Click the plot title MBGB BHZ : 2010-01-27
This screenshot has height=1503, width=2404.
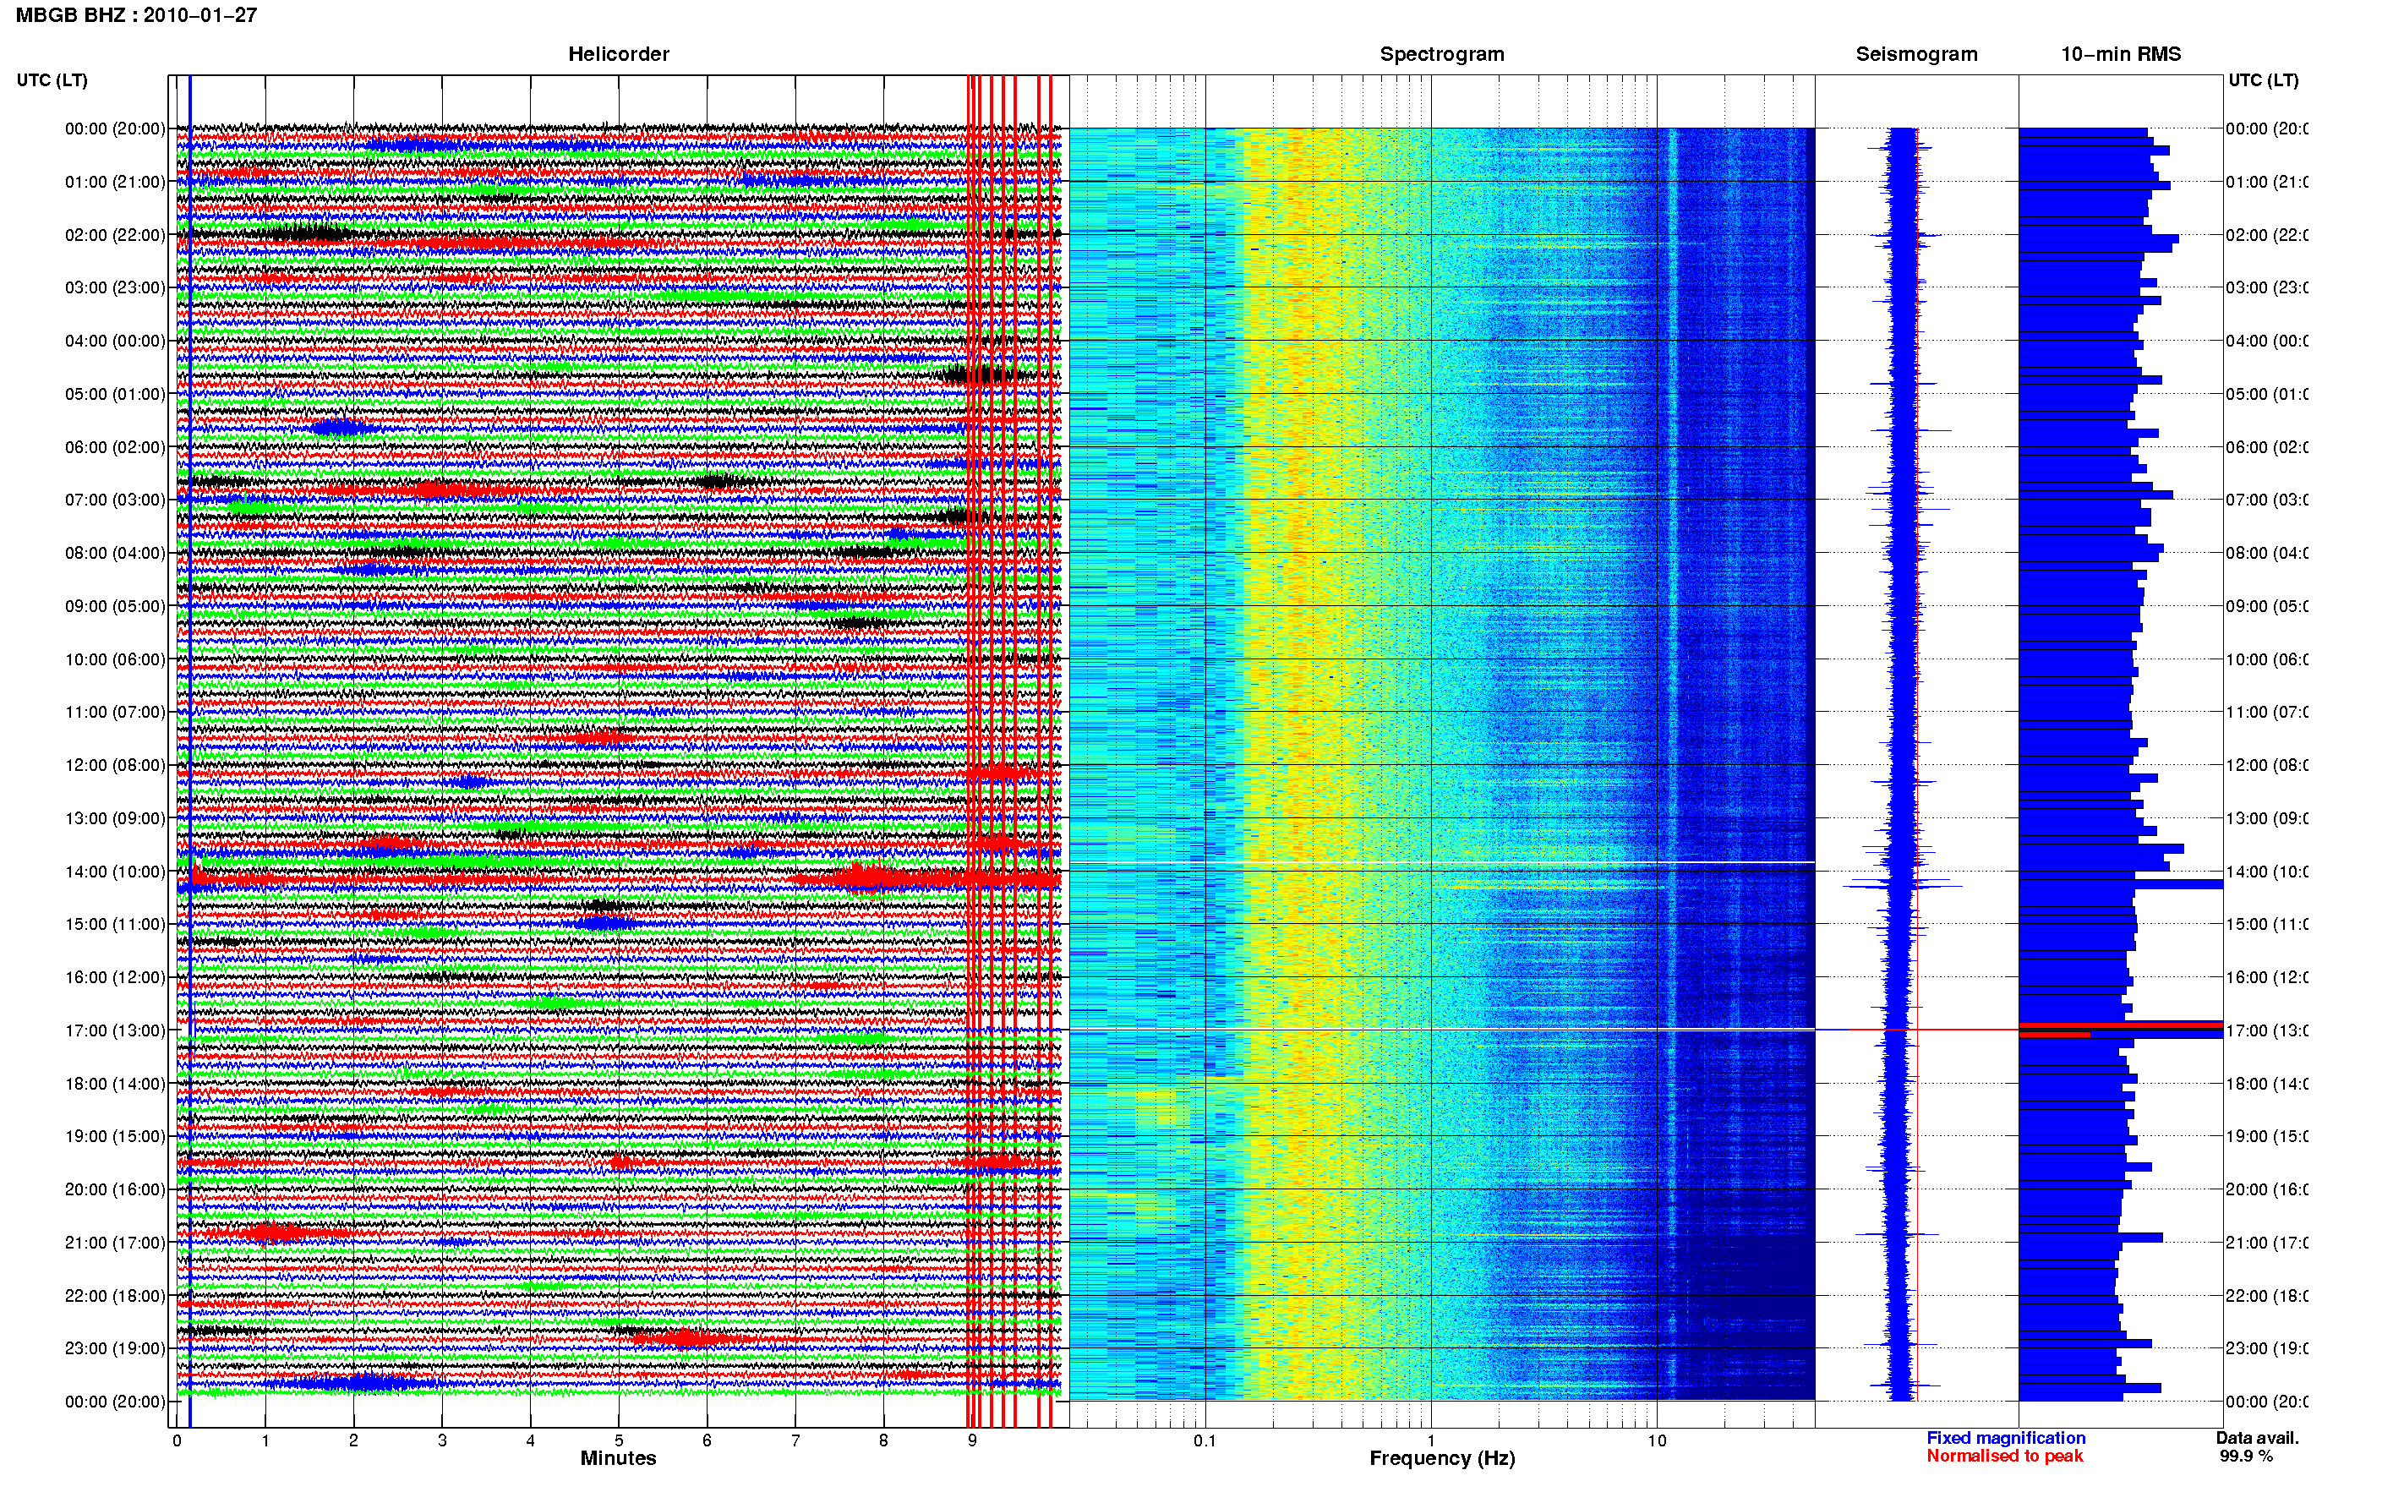click(x=136, y=15)
